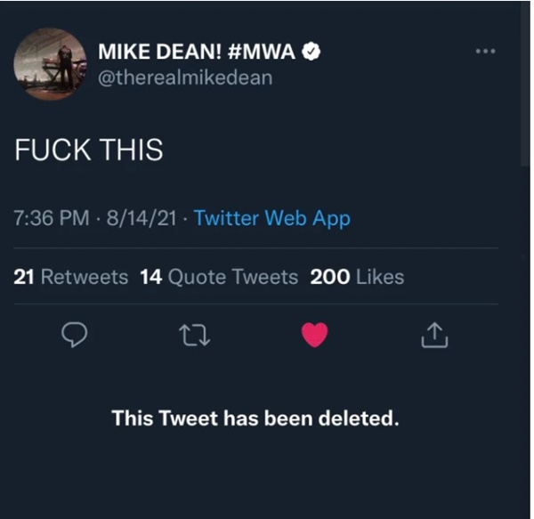Click the "FUCK THIS" tweet text

[x=89, y=150]
